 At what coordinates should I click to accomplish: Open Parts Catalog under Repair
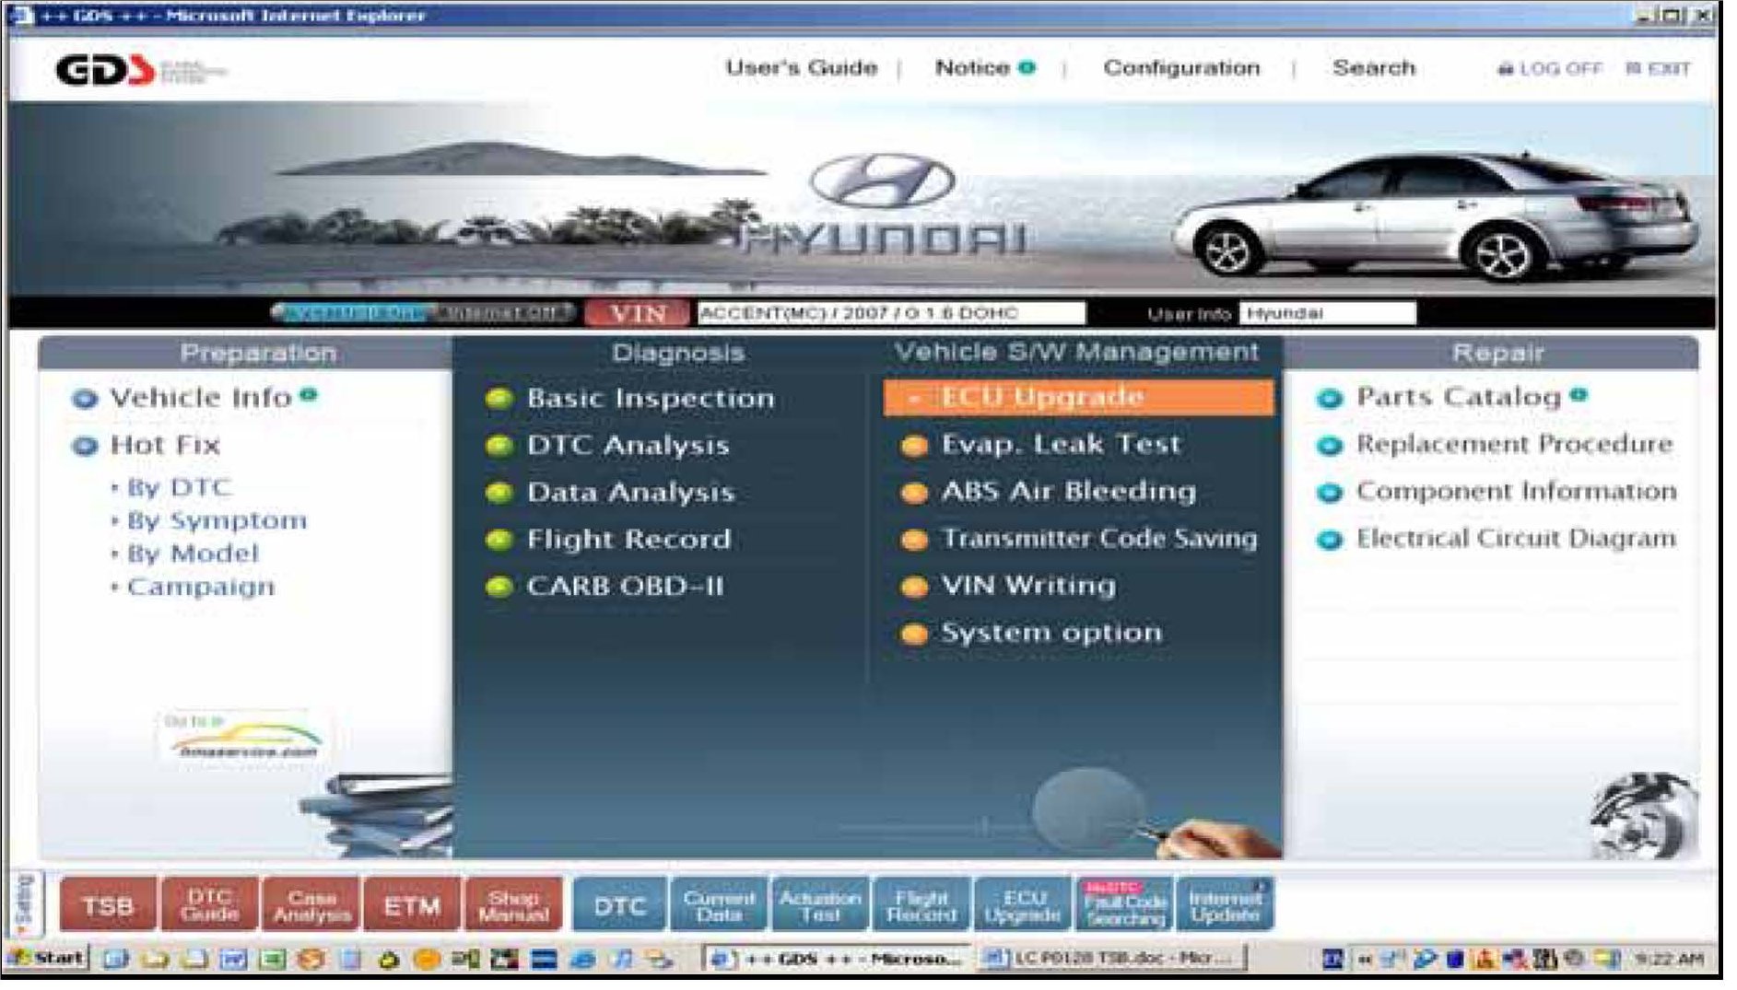click(1458, 397)
